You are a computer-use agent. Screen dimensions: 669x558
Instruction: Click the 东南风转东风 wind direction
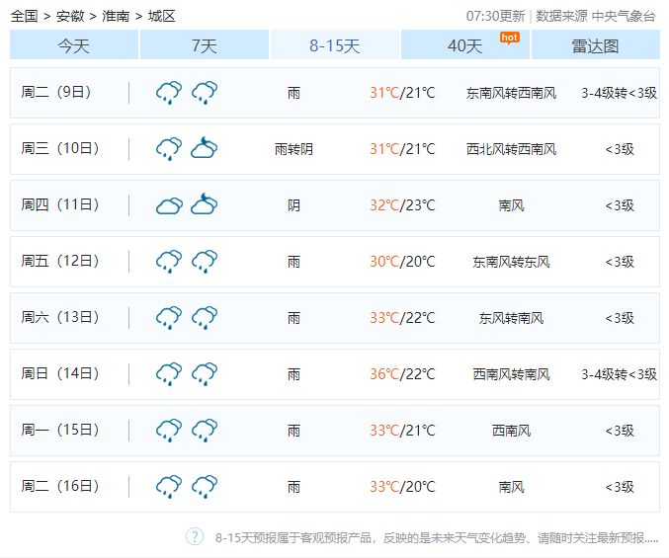[511, 262]
